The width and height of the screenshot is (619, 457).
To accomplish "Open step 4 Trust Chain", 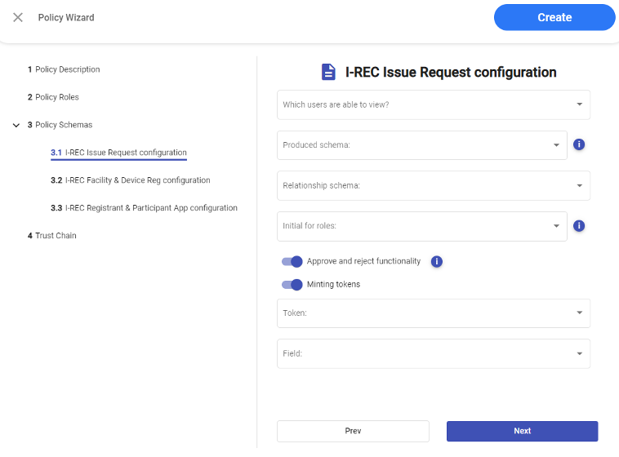I will click(52, 236).
